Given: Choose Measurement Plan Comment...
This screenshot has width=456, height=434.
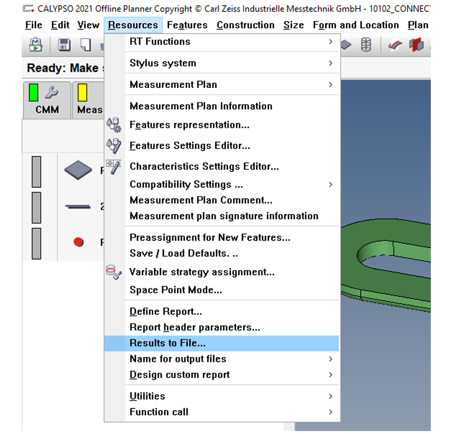Looking at the screenshot, I should [222, 200].
